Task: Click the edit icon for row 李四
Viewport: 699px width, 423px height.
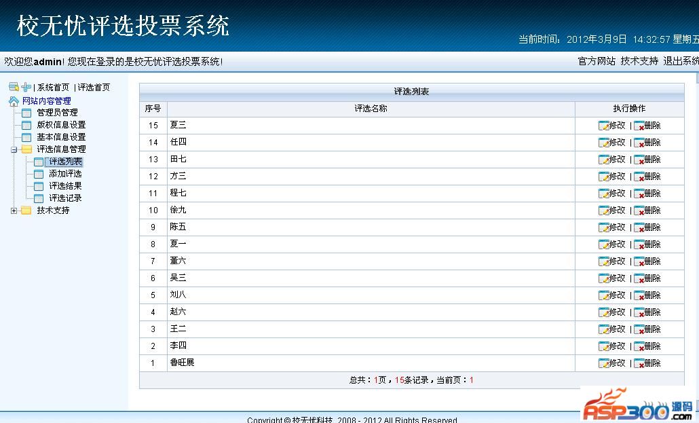Action: (x=603, y=346)
